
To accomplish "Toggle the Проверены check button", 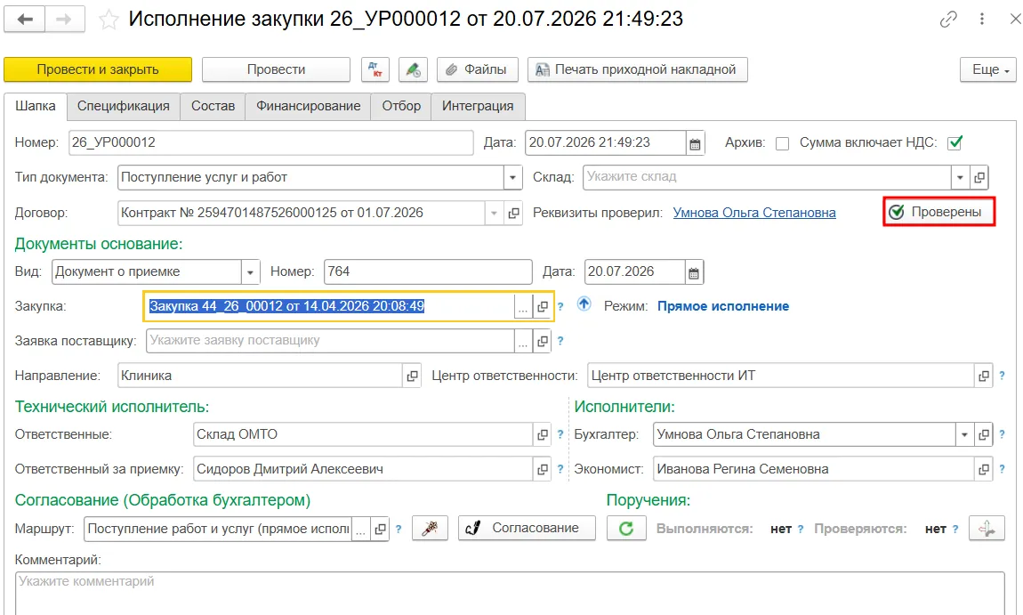I will tap(938, 212).
